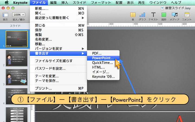Export as PDF… from submenu

pos(103,53)
